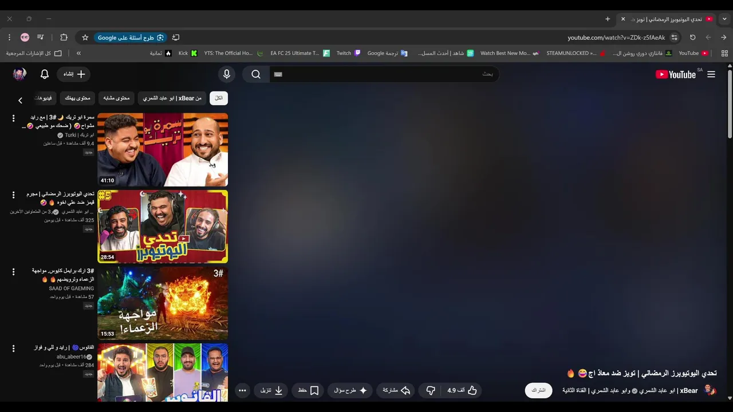Open the تحدي اليوتيوبرز #5 video thumbnail
This screenshot has width=733, height=412.
click(163, 227)
